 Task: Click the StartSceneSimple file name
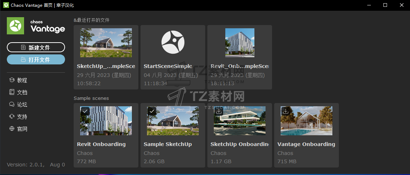pos(168,66)
